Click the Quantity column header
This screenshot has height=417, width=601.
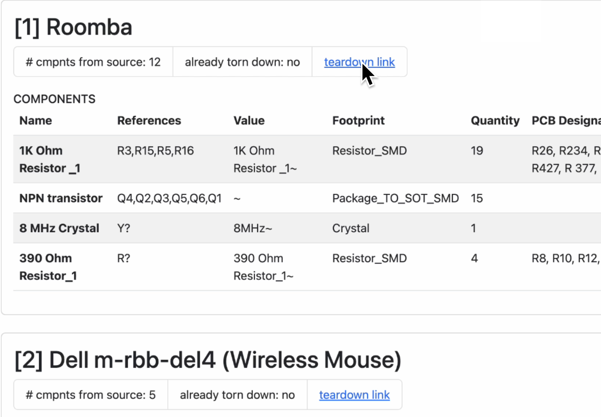[x=495, y=121]
